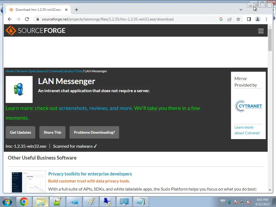This screenshot has width=276, height=207.
Task: Show hidden system tray icons
Action: tap(222, 202)
